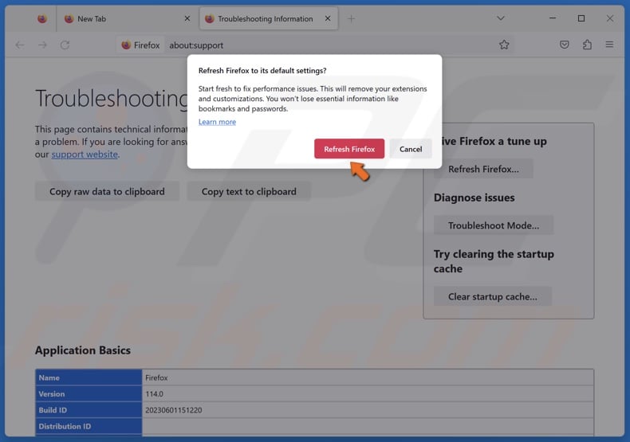Bookmark this page with star icon
Viewport: 630px width, 442px height.
504,45
